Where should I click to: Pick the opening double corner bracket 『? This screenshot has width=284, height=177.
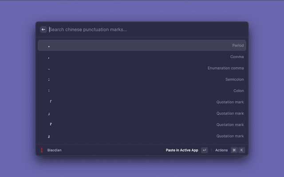(x=142, y=125)
